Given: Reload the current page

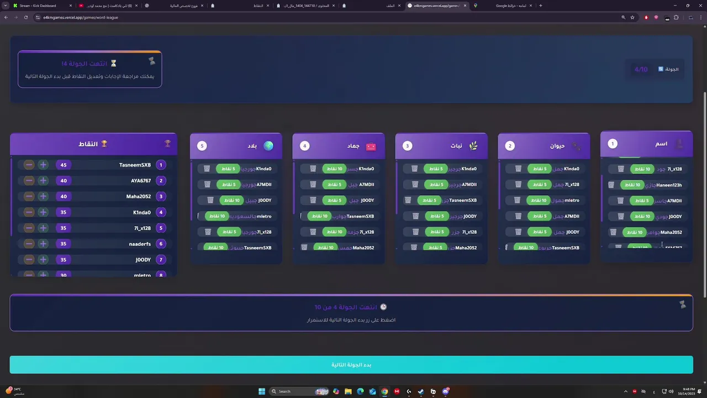Looking at the screenshot, I should (x=25, y=17).
